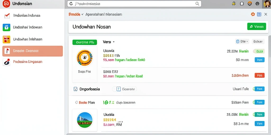The width and height of the screenshot is (271, 135).
Task: Click the first Ukuda title
Action: [x=109, y=51]
